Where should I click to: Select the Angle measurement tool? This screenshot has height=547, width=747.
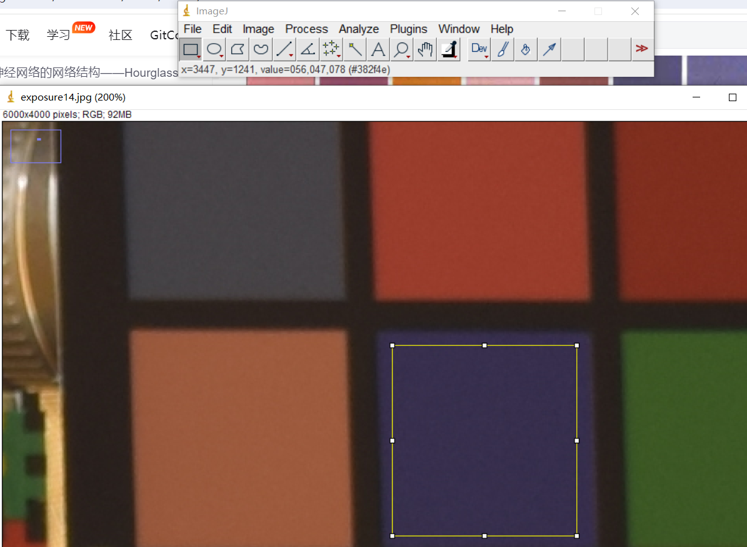pyautogui.click(x=308, y=49)
